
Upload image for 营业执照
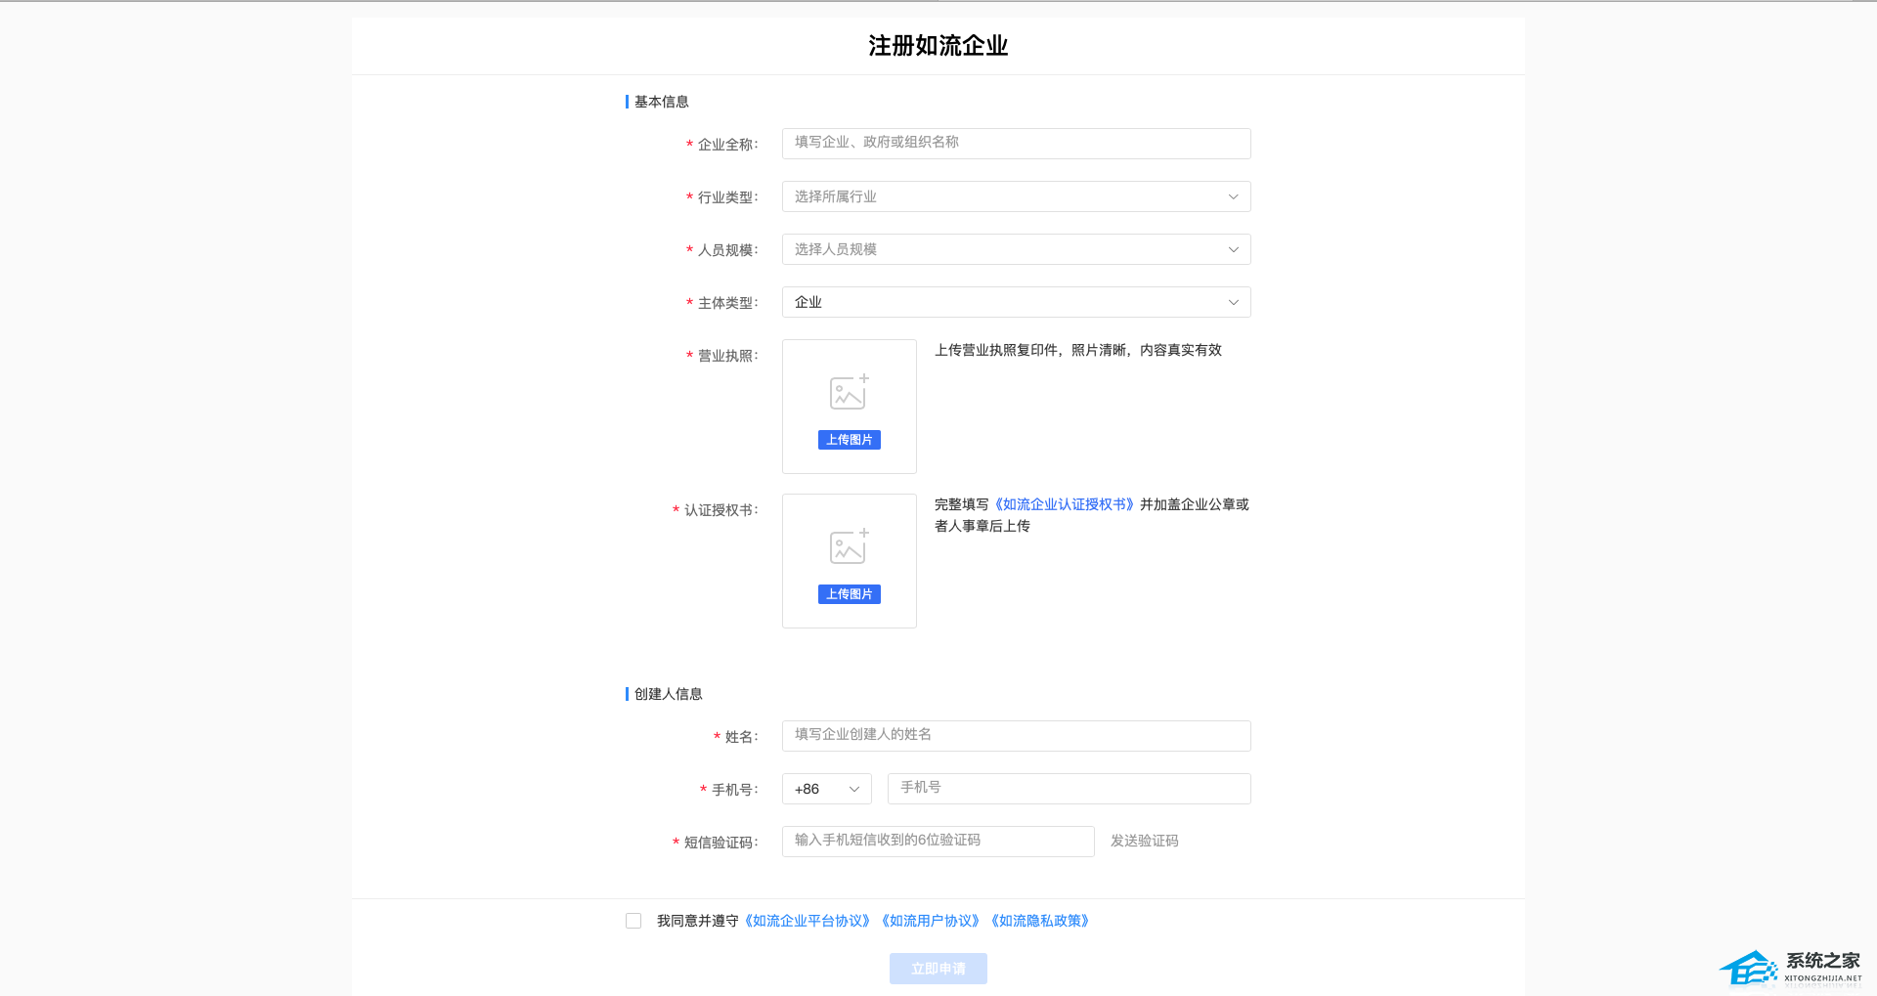point(849,440)
